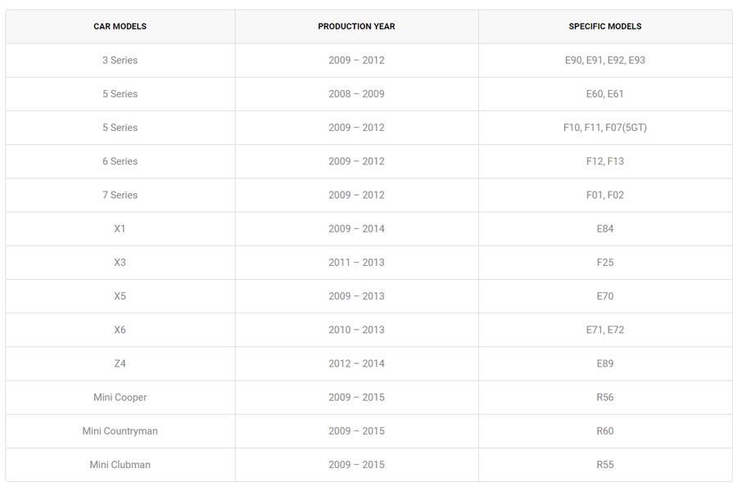Select the Mini Countryman row label
Image resolution: width=737 pixels, height=491 pixels.
pos(120,431)
